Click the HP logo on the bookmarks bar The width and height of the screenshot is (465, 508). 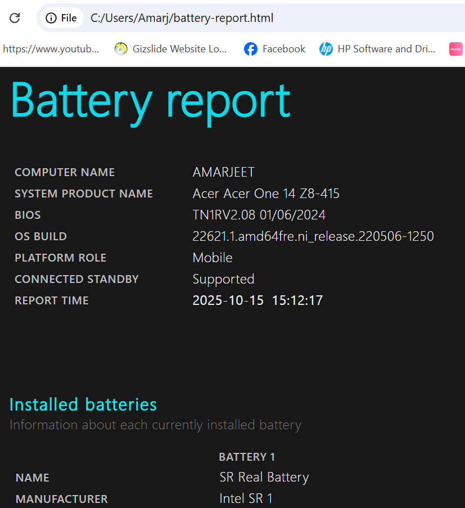(x=326, y=49)
